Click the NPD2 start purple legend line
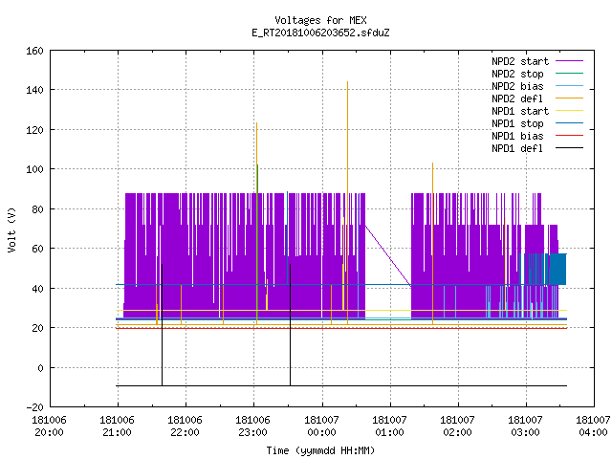The height and width of the screenshot is (459, 612). (569, 61)
